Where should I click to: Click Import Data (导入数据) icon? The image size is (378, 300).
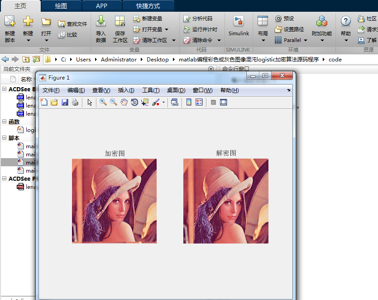click(x=101, y=21)
